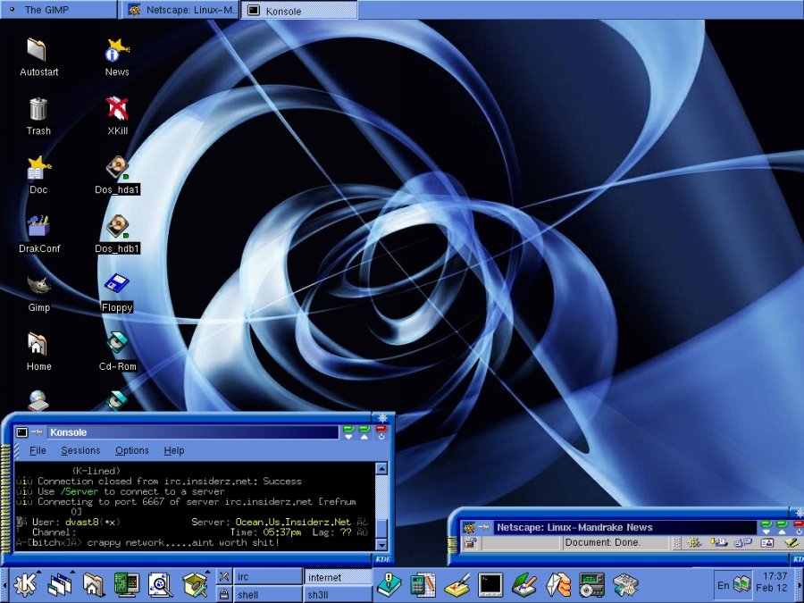This screenshot has width=804, height=603.
Task: Toggle the sticky pin on Konsole titlebar
Action: pos(37,432)
